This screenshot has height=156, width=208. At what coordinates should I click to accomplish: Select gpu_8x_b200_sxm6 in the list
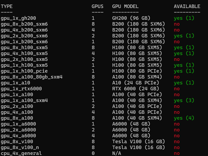click(x=24, y=24)
